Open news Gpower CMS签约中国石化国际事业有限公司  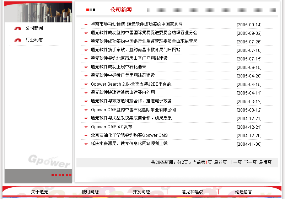tap(133, 110)
